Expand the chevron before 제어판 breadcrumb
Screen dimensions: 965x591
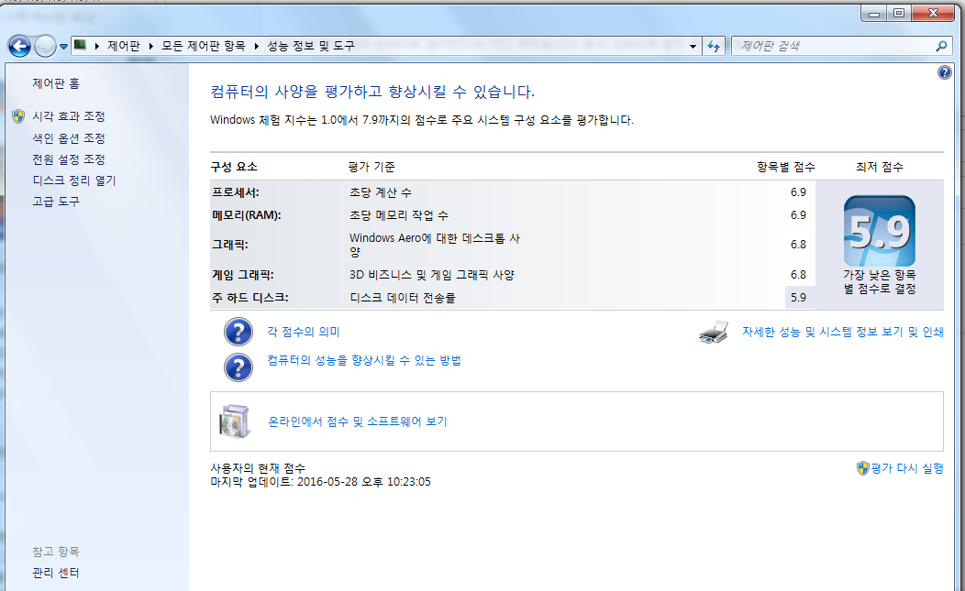click(96, 46)
